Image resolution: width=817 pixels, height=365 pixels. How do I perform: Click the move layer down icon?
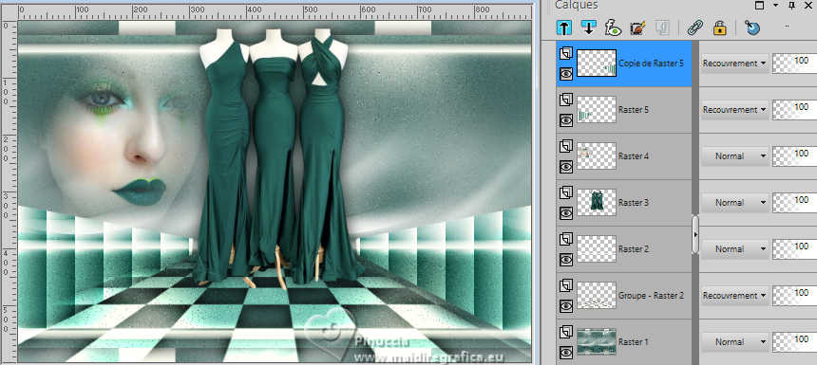pyautogui.click(x=588, y=27)
